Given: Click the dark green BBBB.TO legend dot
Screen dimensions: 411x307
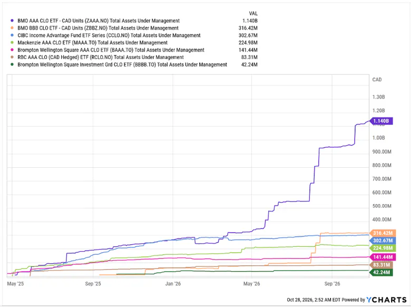Looking at the screenshot, I should [12, 64].
